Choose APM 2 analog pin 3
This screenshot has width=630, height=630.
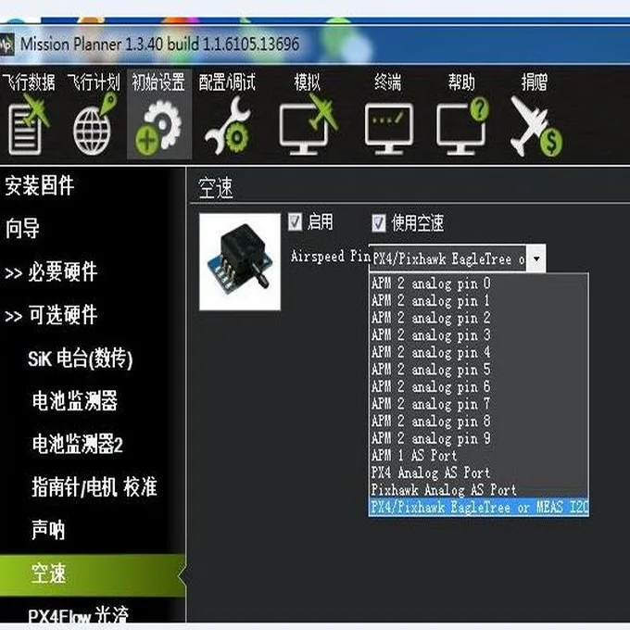click(x=479, y=335)
